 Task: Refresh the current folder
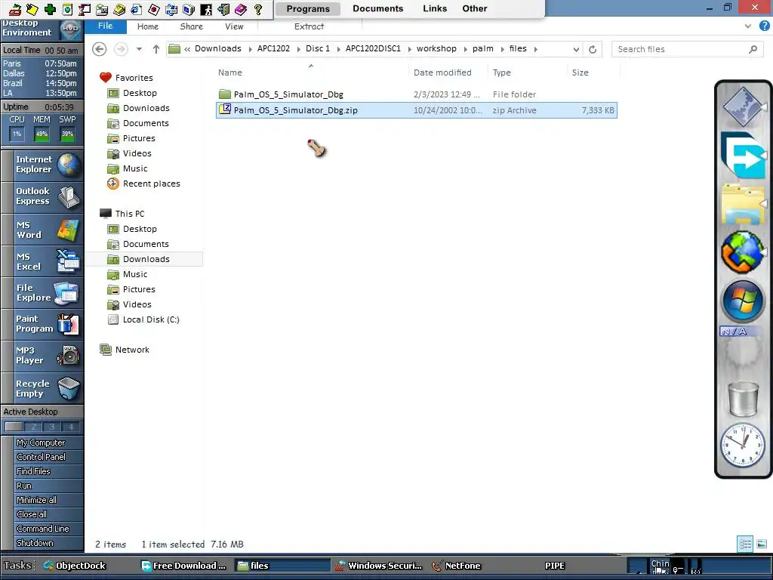(x=593, y=49)
